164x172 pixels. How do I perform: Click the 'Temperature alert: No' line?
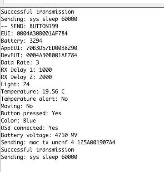35,99
